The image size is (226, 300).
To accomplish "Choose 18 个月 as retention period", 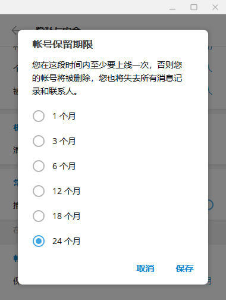I will (x=39, y=216).
